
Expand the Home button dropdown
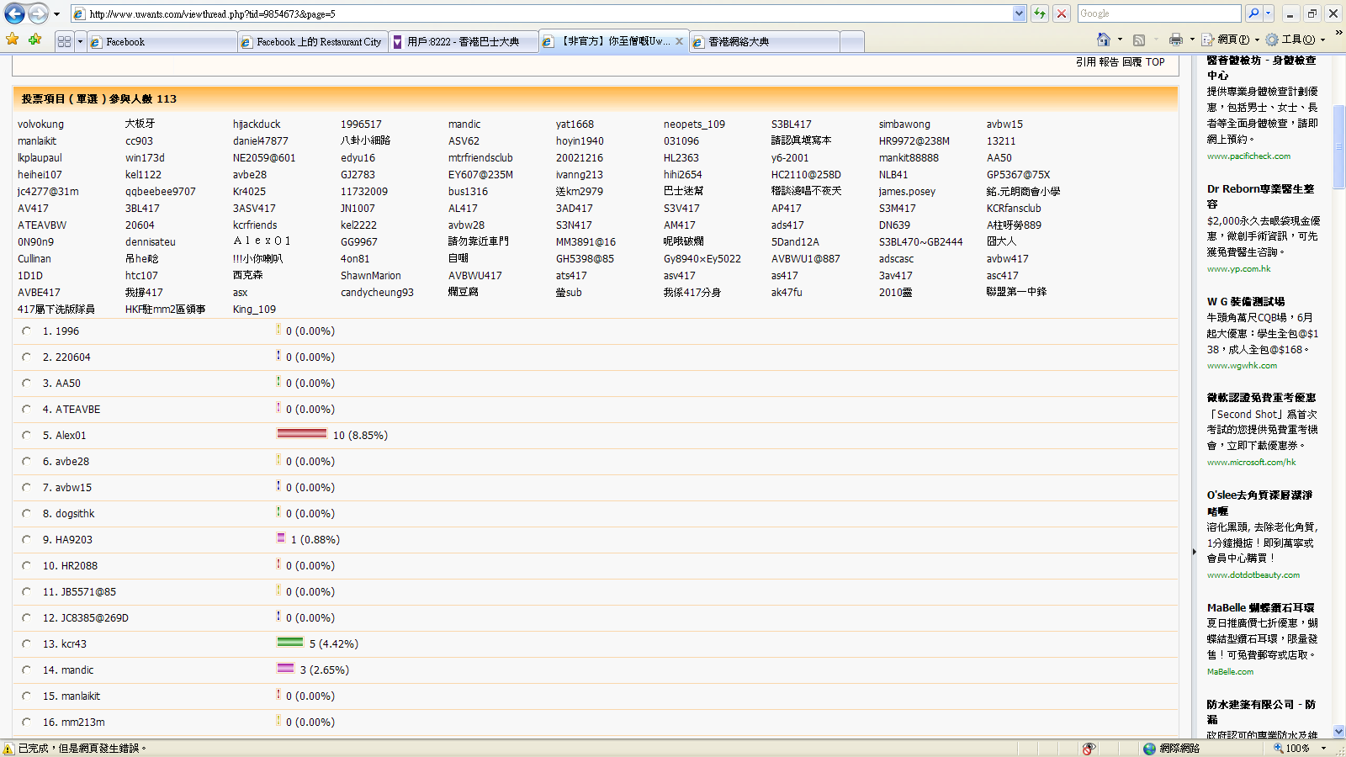[x=1120, y=40]
